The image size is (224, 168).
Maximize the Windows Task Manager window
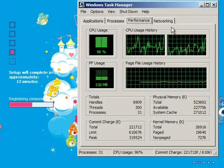pyautogui.click(x=208, y=5)
